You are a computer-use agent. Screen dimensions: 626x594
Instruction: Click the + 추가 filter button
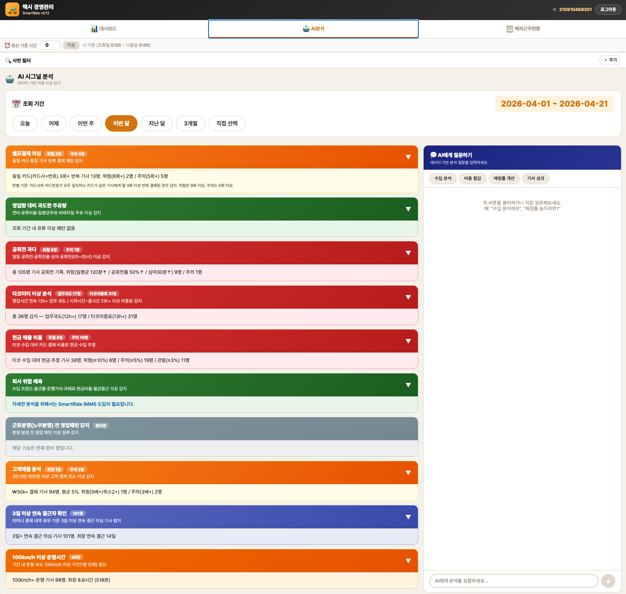(610, 60)
